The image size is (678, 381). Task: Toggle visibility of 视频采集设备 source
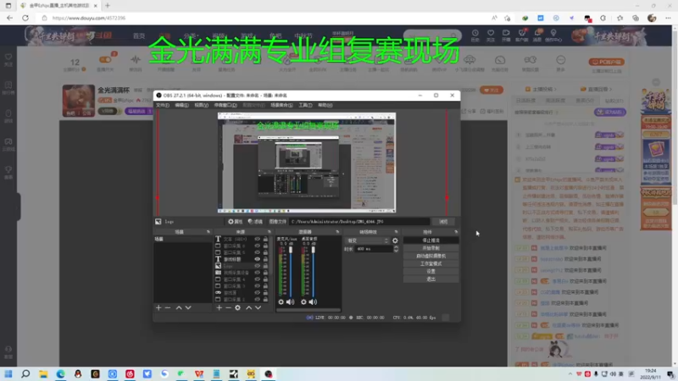[x=258, y=273]
